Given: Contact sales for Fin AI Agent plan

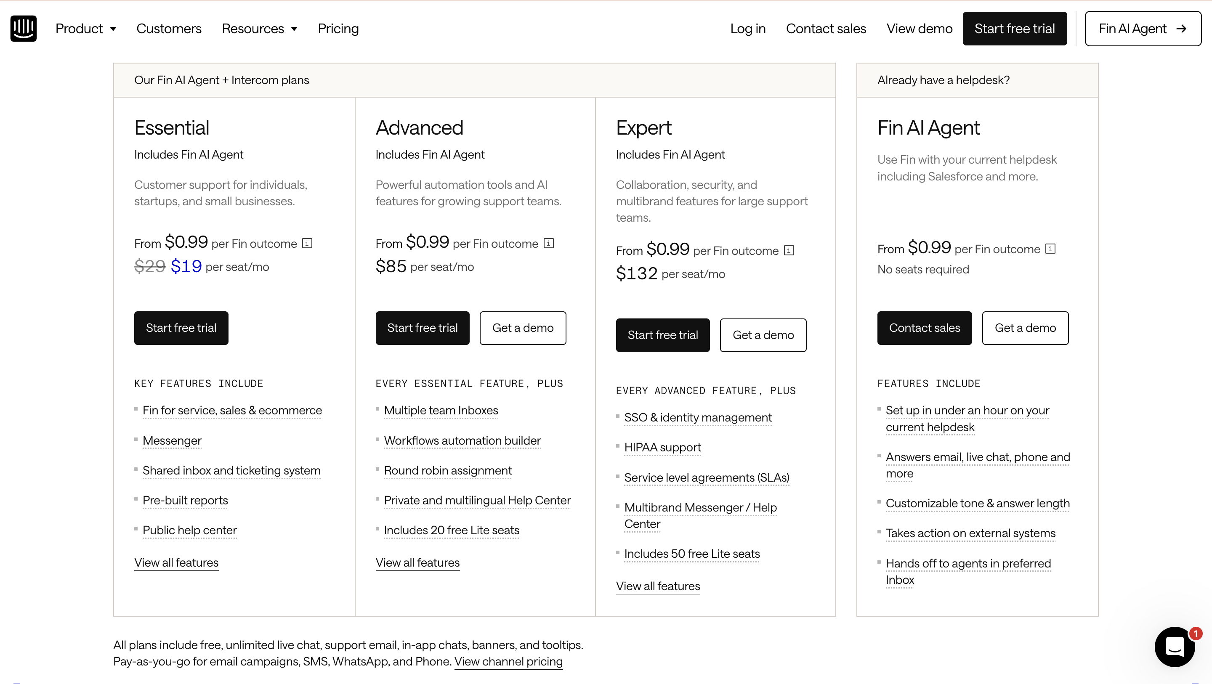Looking at the screenshot, I should point(925,328).
